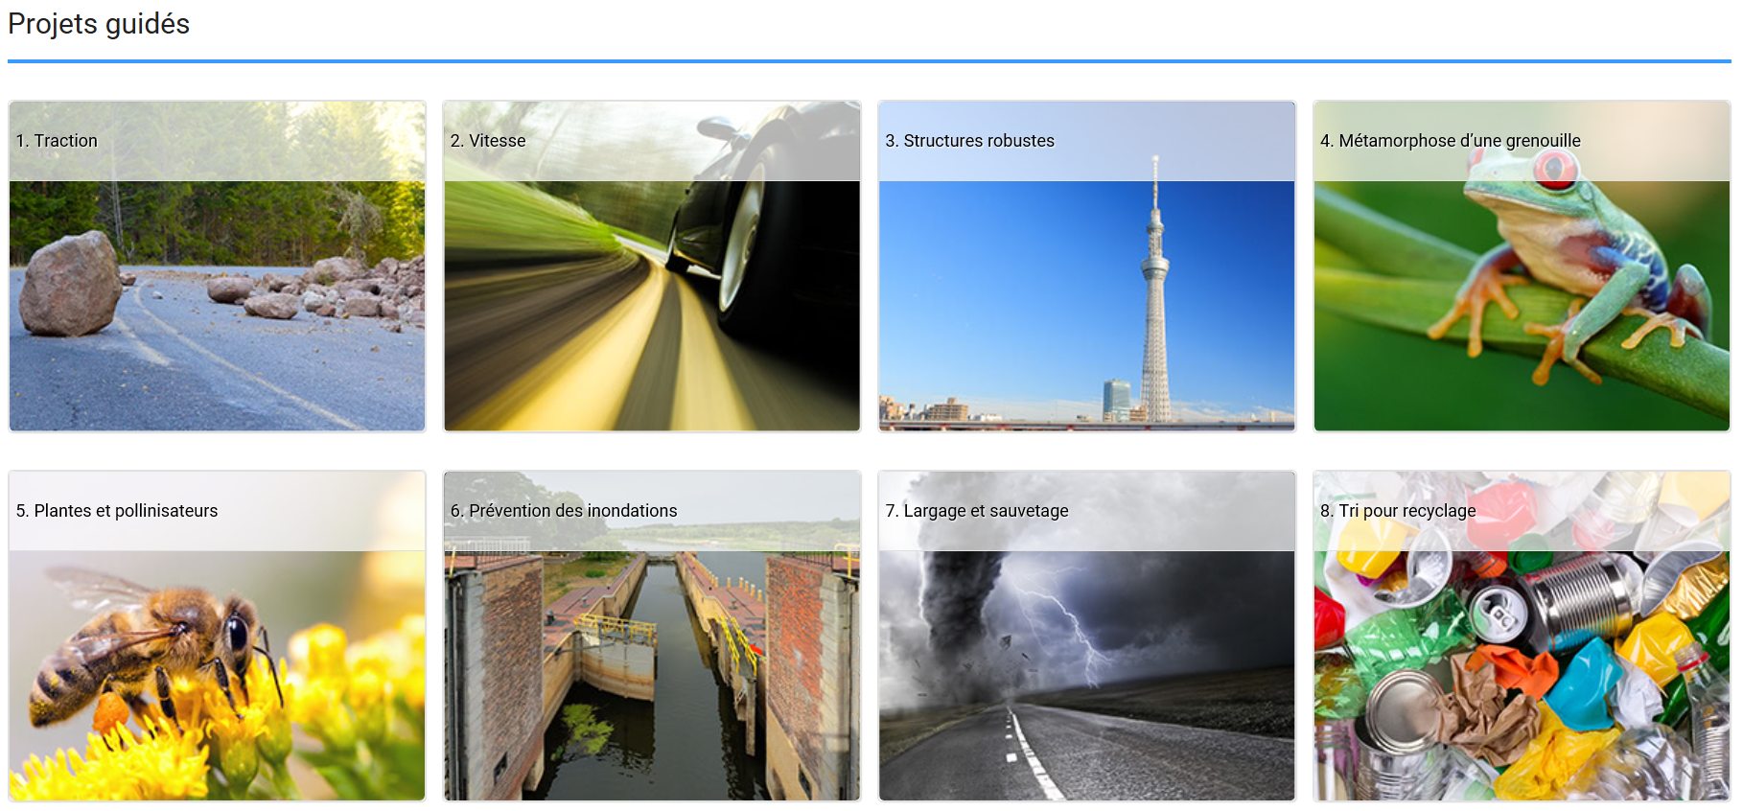Image resolution: width=1743 pixels, height=811 pixels.
Task: Open the '1. Traction' project title
Action: [57, 141]
